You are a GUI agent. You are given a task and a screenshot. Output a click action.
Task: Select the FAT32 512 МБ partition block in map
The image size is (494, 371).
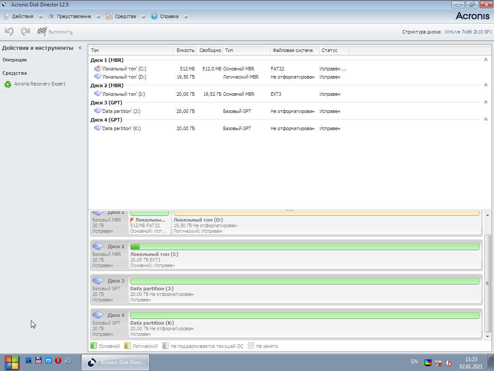point(150,223)
